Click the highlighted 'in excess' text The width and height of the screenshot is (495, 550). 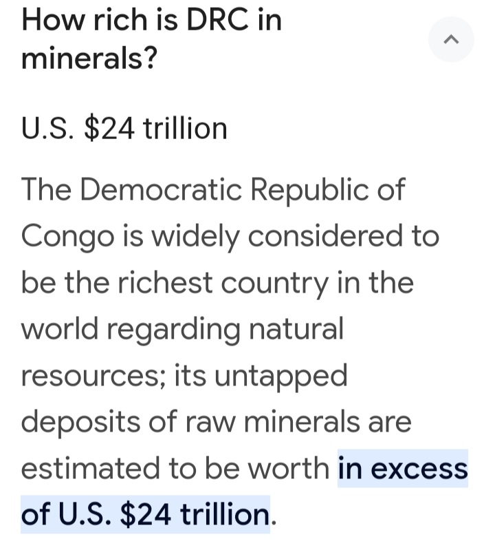pyautogui.click(x=402, y=468)
